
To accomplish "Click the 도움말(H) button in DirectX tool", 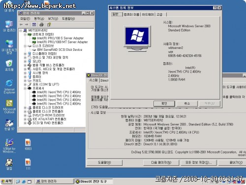I will [x=104, y=162].
